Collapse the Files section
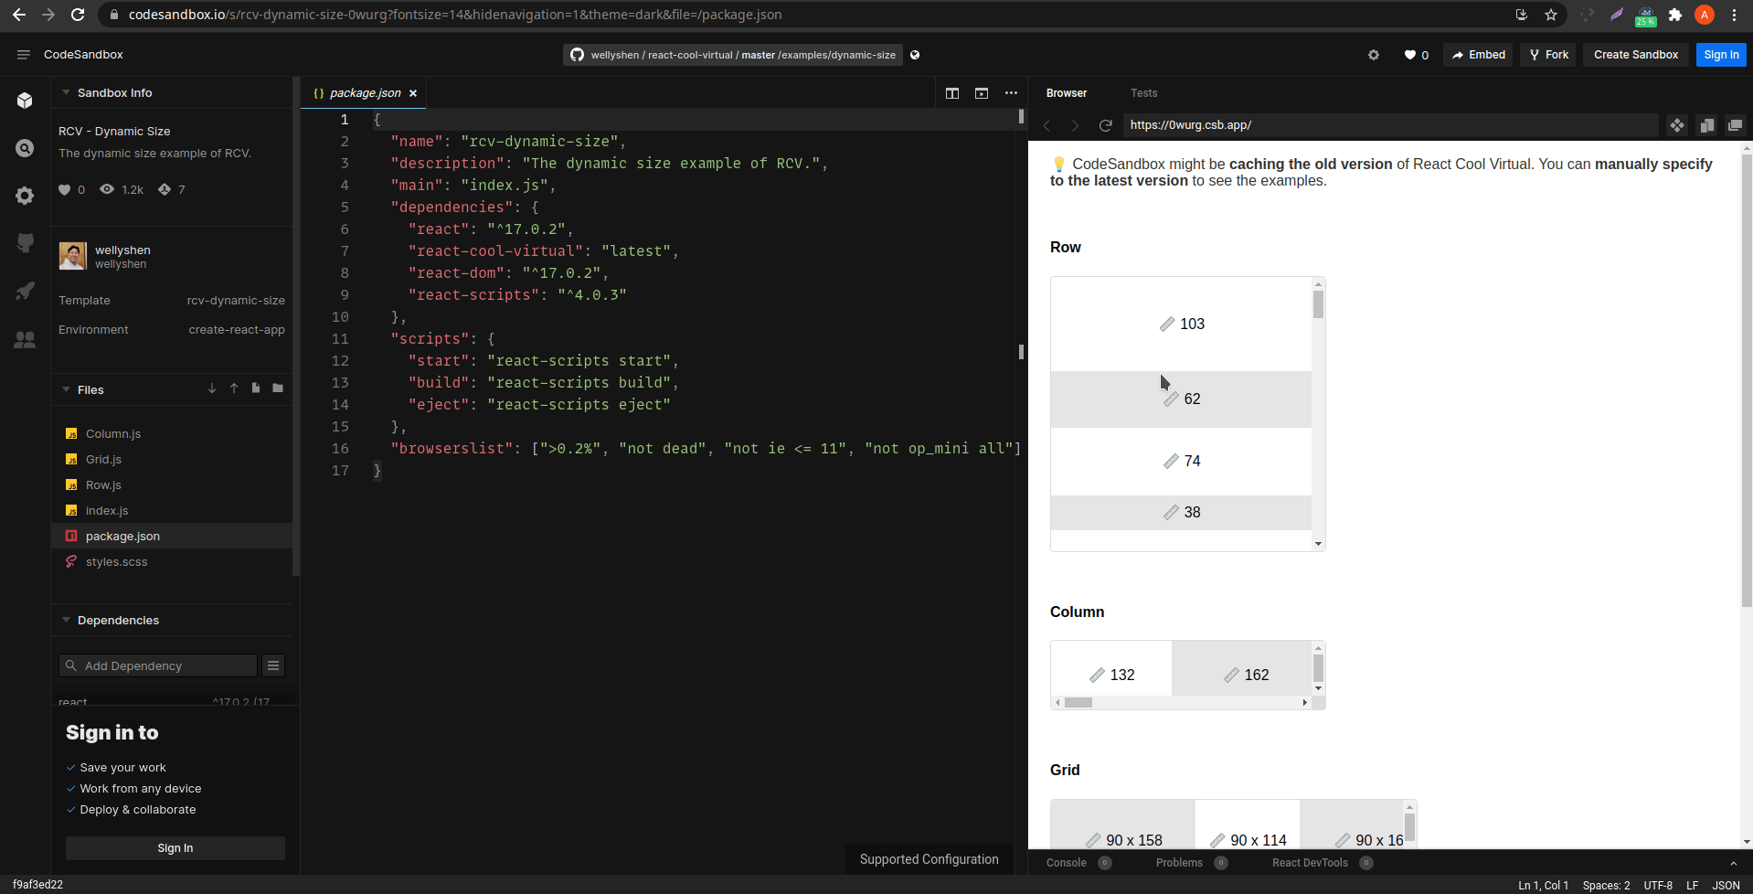1753x894 pixels. (66, 389)
